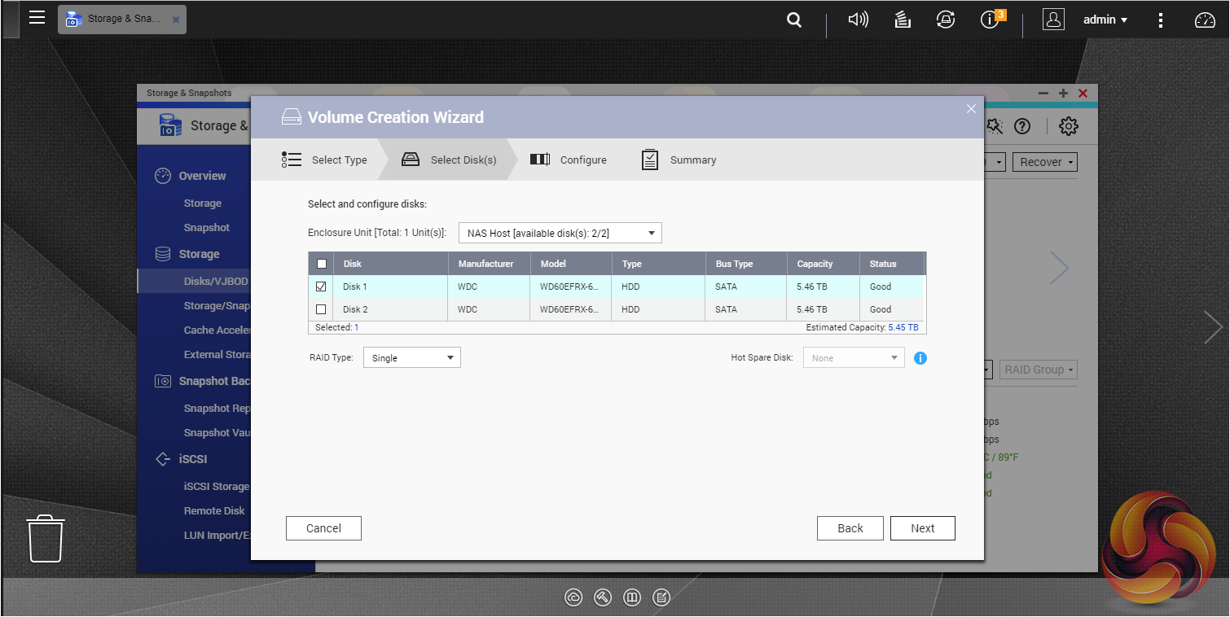This screenshot has height=617, width=1230.
Task: Open the admin user menu
Action: coord(1105,20)
